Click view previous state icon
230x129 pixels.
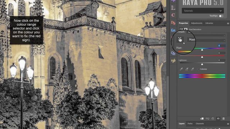point(207,119)
